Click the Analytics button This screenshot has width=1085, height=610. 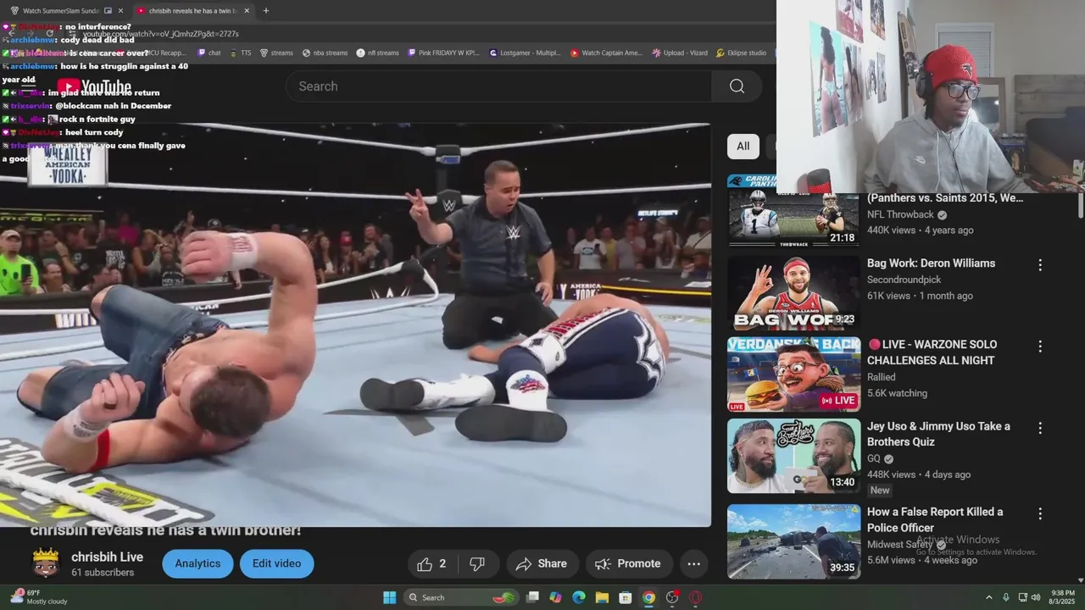pyautogui.click(x=198, y=563)
